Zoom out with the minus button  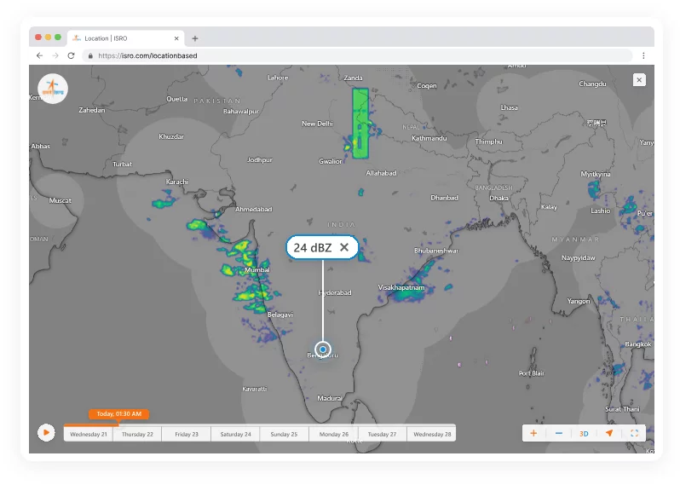559,433
